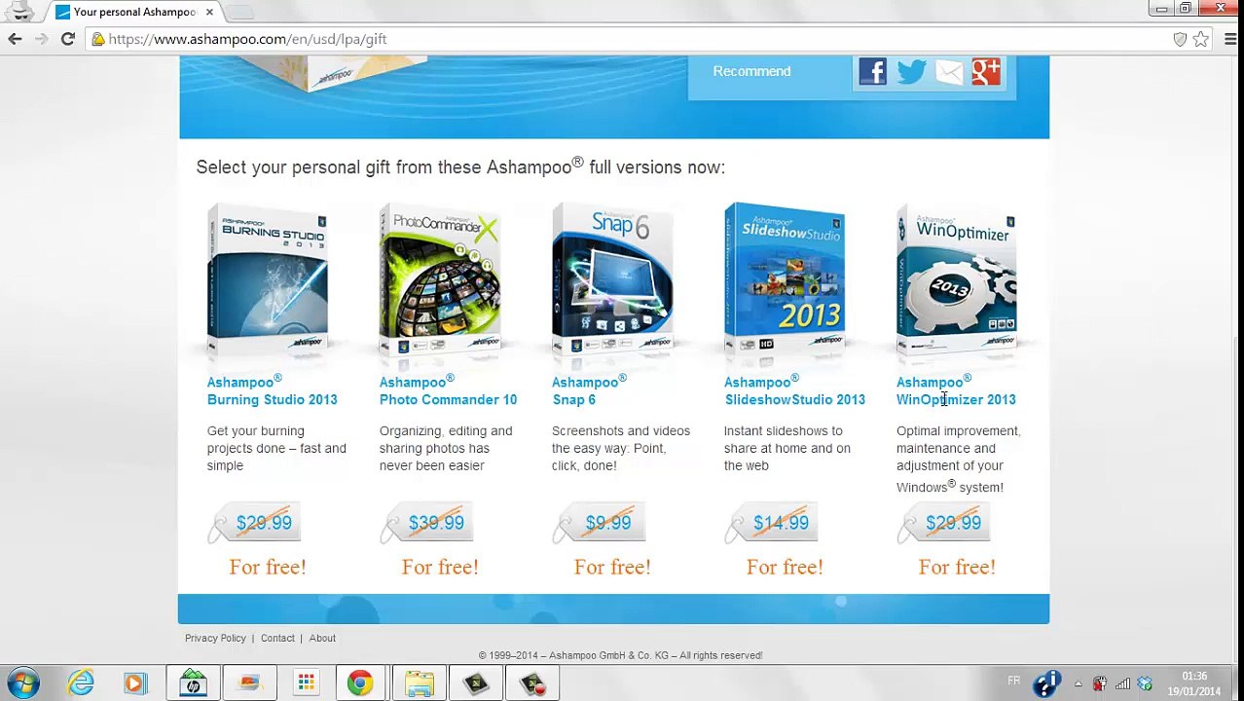Click the $14.99 price tag
The width and height of the screenshot is (1244, 701).
coord(773,523)
